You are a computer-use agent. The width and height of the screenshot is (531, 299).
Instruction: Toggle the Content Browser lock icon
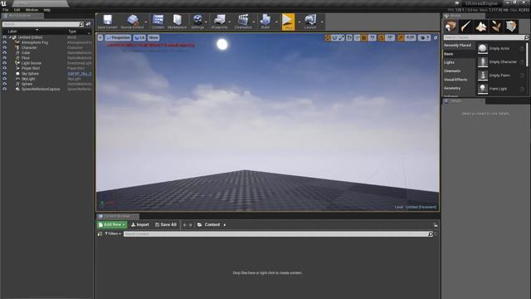click(436, 225)
